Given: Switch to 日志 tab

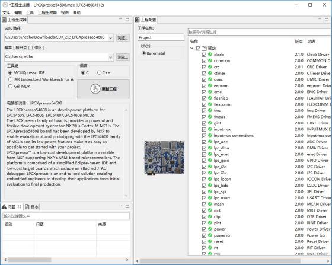Looking at the screenshot, I should point(32,206).
